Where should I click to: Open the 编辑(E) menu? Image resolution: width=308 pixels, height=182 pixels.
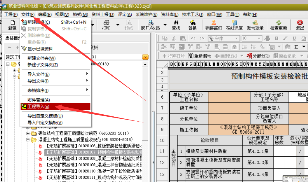(x=45, y=15)
